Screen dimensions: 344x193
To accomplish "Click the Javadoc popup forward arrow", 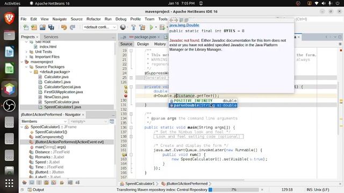I will click(x=176, y=20).
